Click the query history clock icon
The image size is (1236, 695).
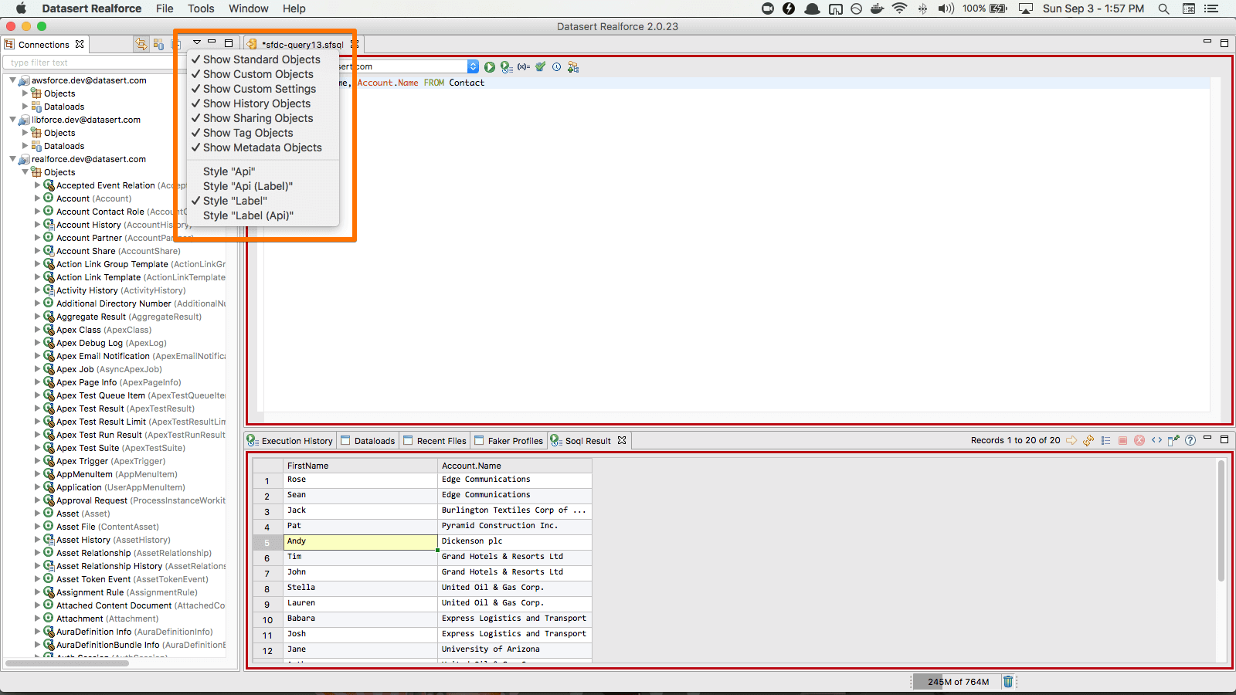coord(556,67)
